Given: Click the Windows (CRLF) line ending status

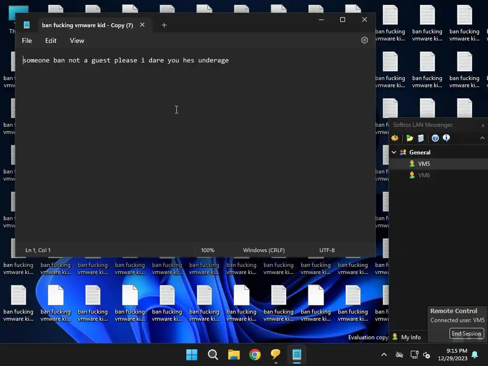Looking at the screenshot, I should pyautogui.click(x=264, y=250).
